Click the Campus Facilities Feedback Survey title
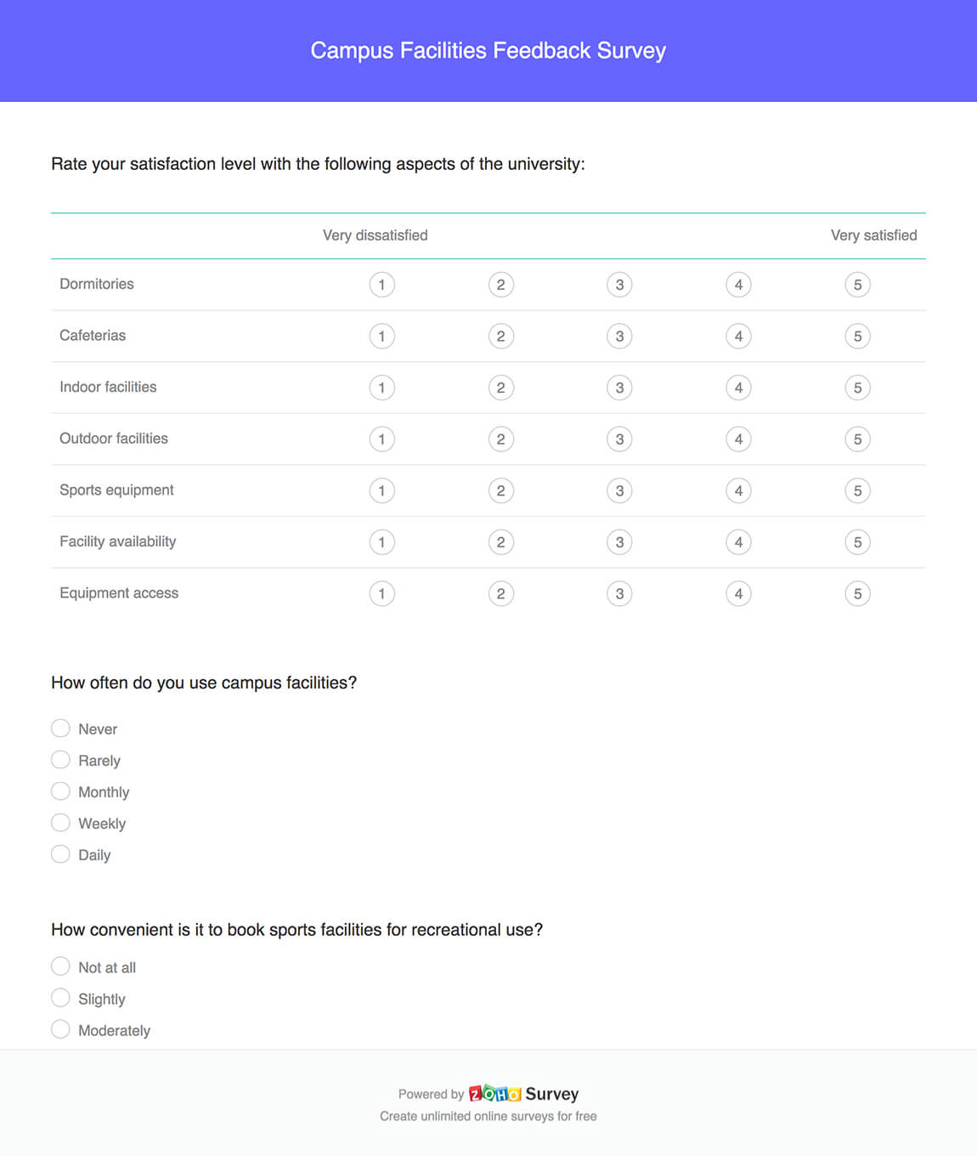 pos(488,51)
